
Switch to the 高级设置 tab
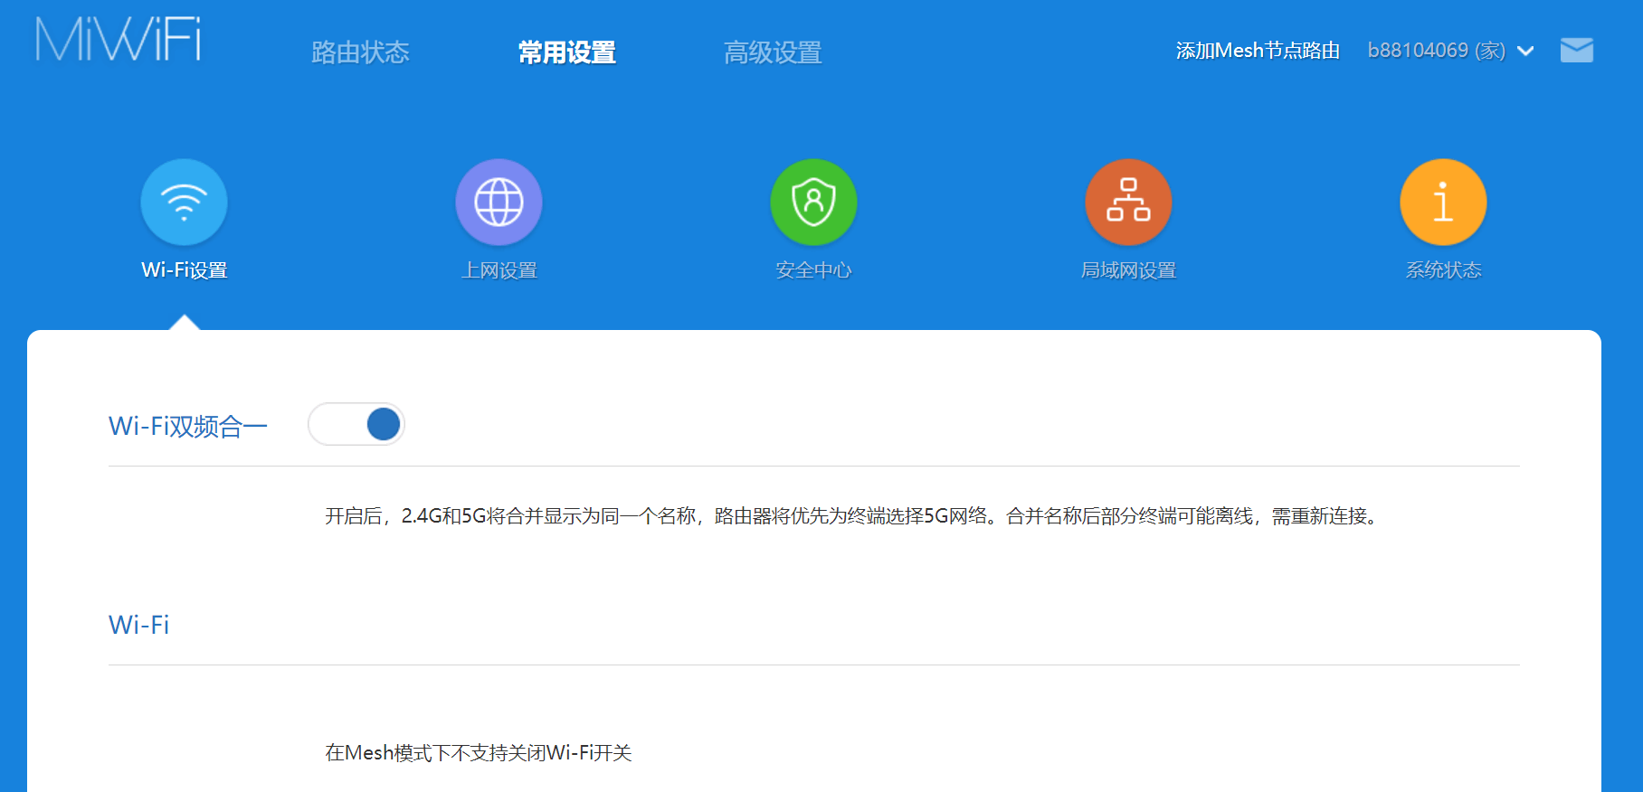pos(773,52)
